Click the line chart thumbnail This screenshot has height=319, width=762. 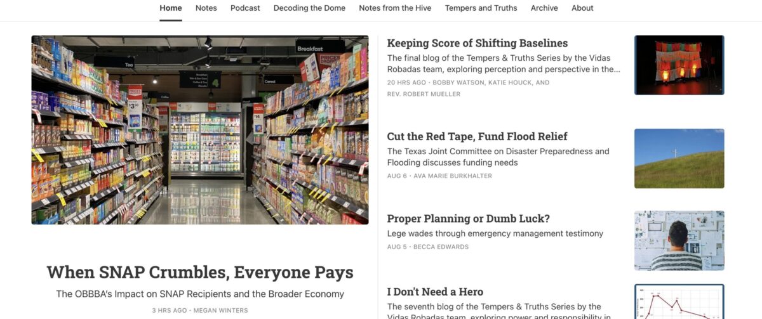pyautogui.click(x=679, y=302)
